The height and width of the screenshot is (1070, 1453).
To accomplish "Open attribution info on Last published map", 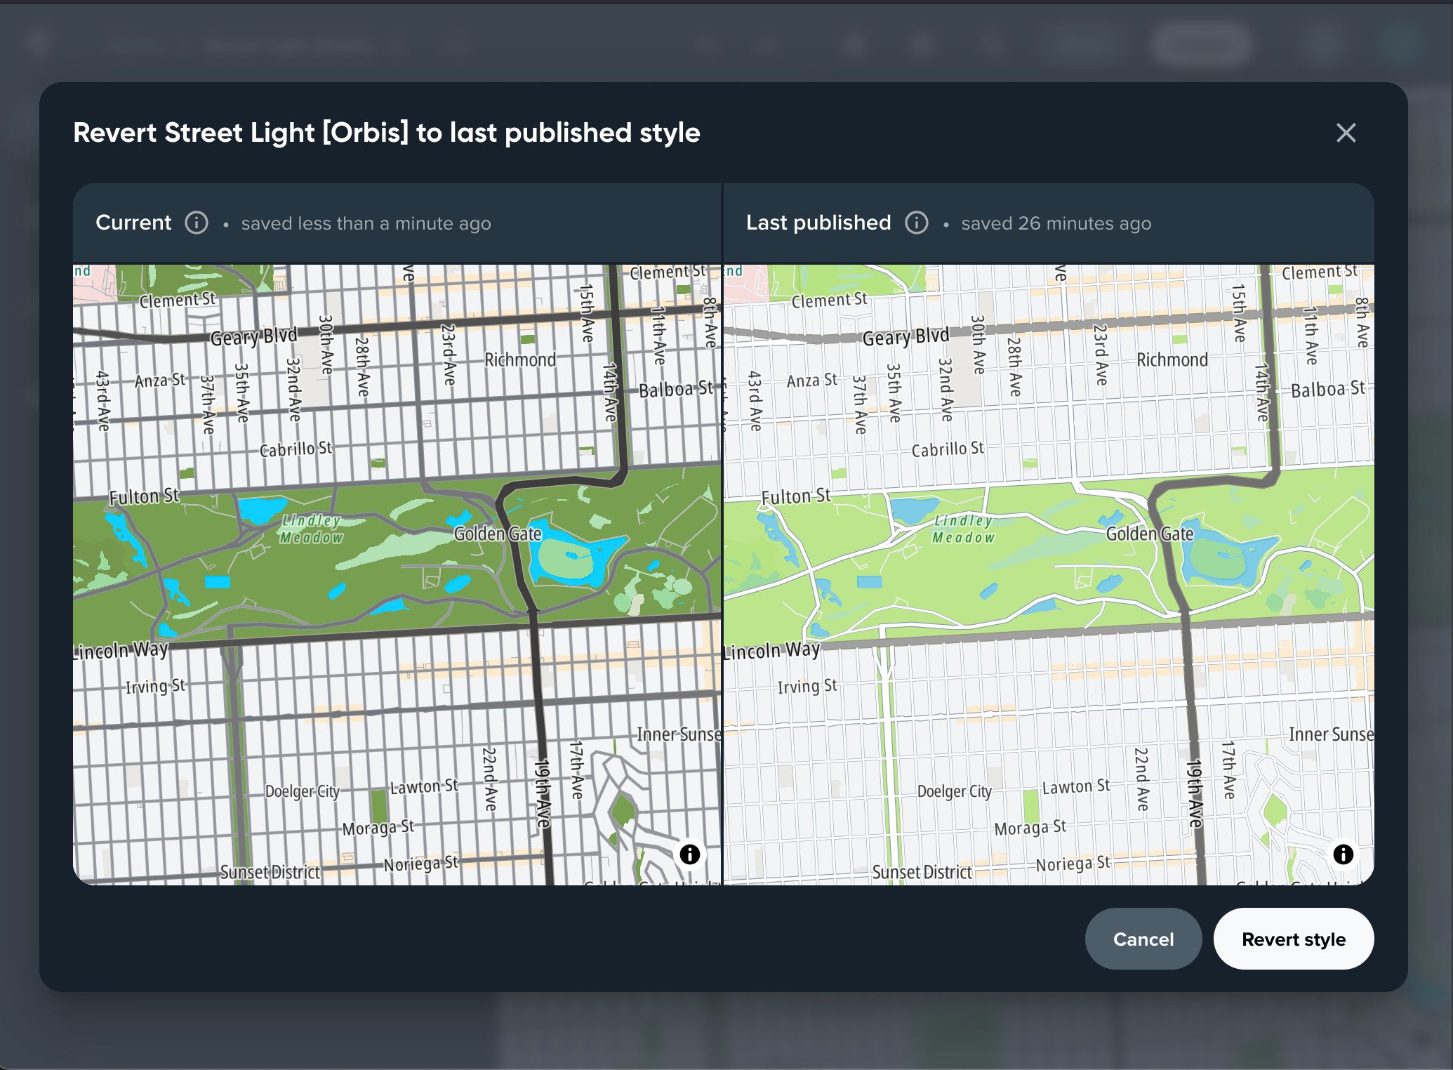I will coord(1343,854).
